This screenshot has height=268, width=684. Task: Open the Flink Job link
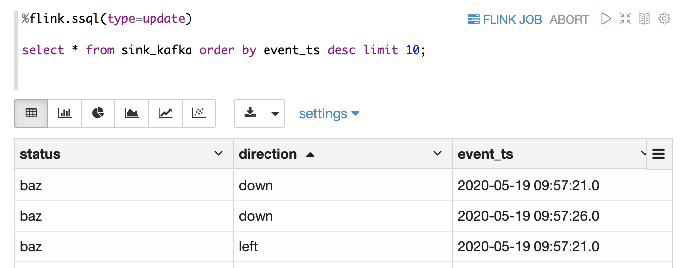504,19
